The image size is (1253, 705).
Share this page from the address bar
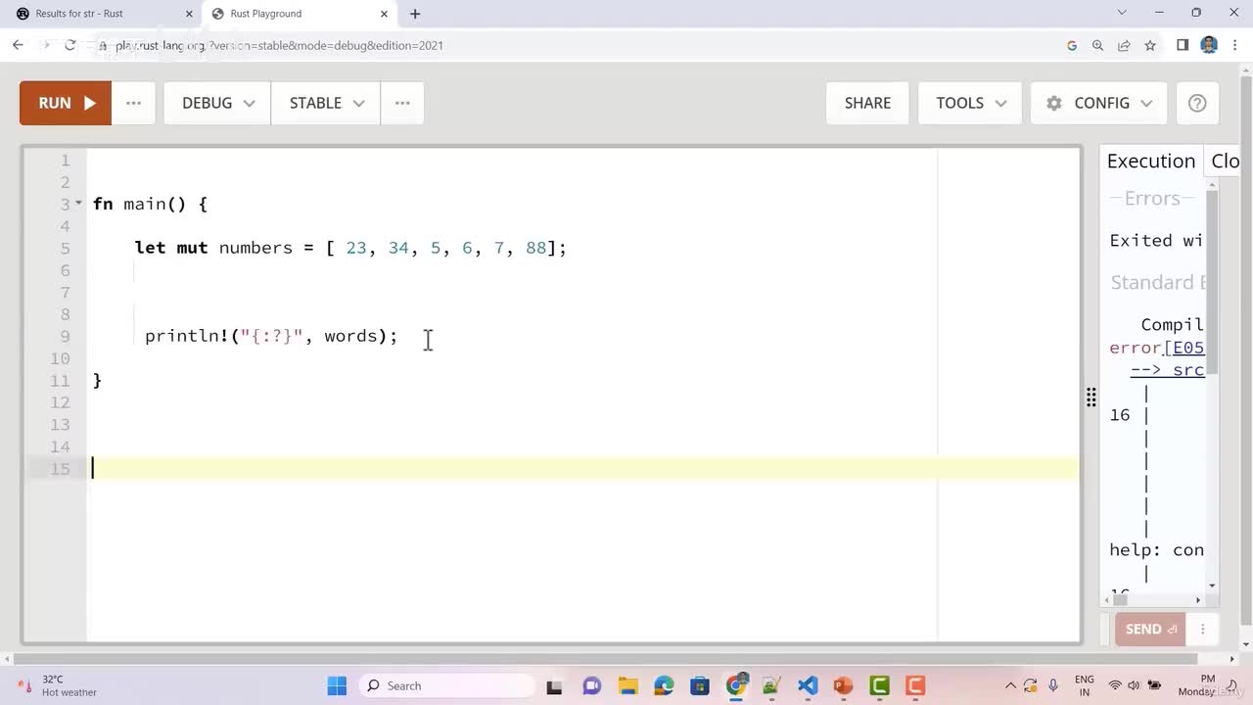point(1124,45)
